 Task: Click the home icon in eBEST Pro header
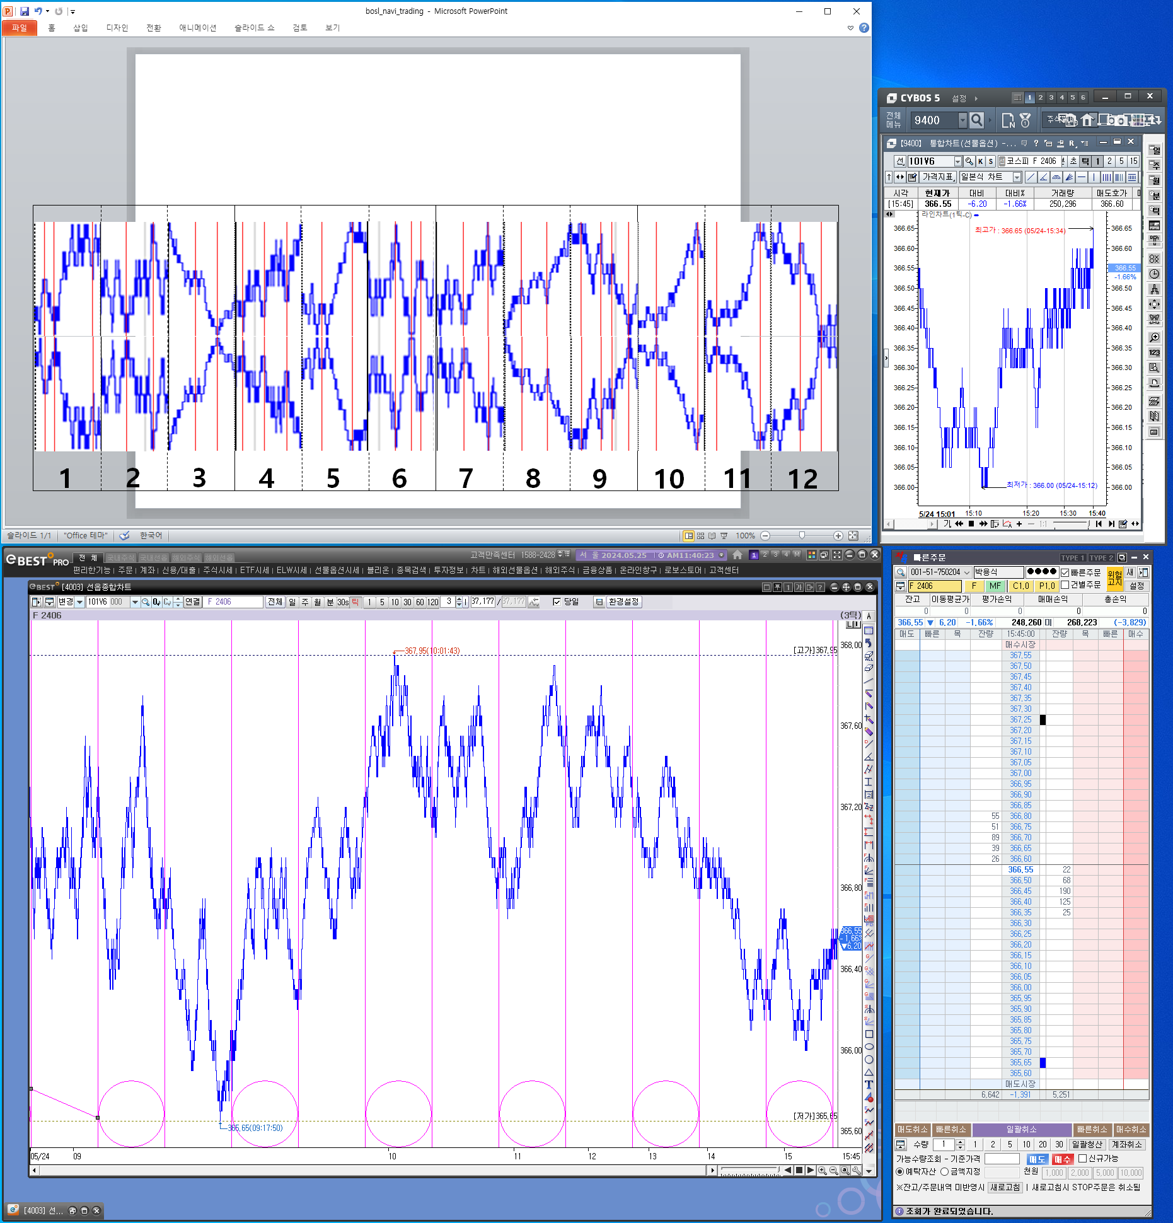coord(737,555)
